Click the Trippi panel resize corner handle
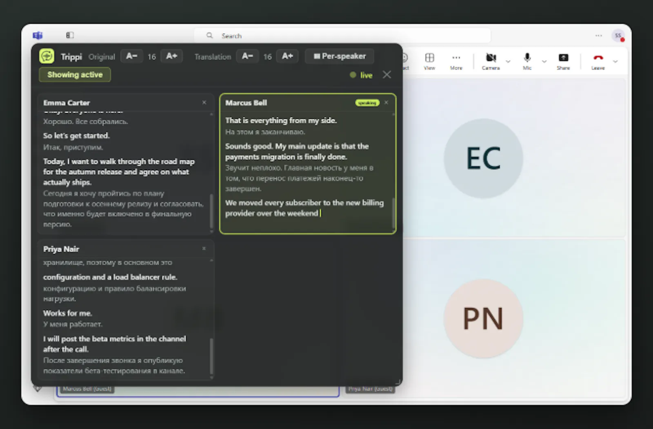Screen dimensions: 653x429 [398, 382]
